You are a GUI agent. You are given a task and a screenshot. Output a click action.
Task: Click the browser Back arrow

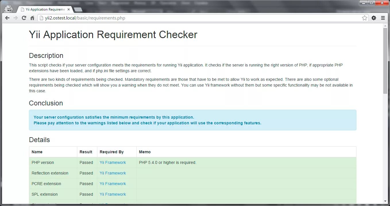(7, 18)
